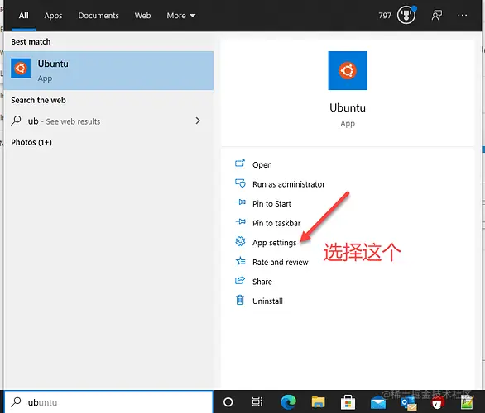Click the pin icon beside Pin to Start
Screen dimensions: 485x413
(240, 202)
